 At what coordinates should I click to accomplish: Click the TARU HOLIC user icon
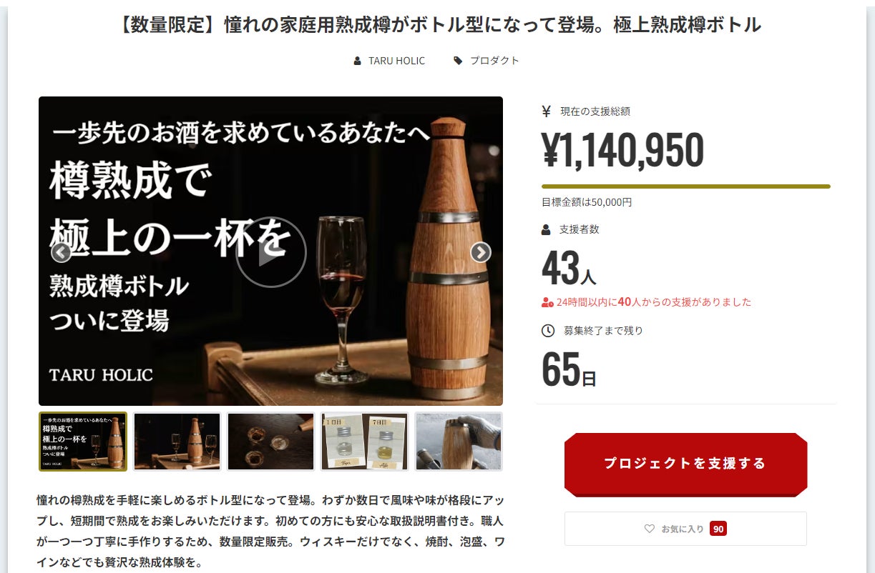pyautogui.click(x=358, y=61)
